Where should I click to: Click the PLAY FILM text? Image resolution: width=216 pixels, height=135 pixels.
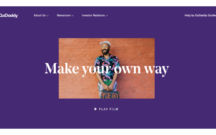coord(109,109)
